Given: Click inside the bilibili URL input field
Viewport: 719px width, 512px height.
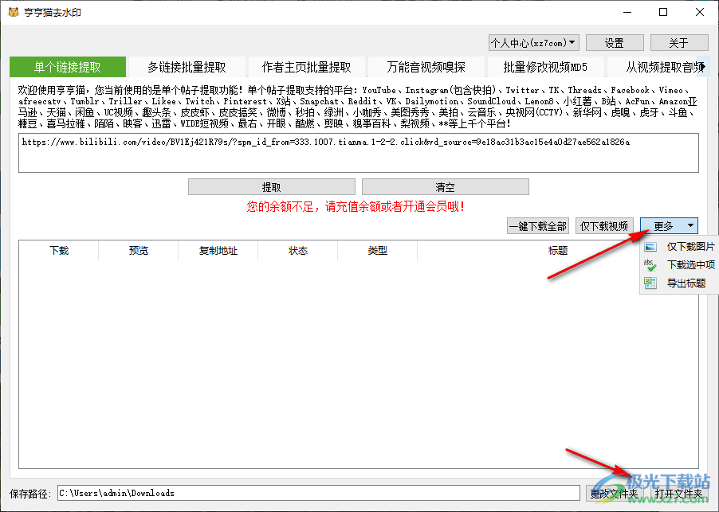Looking at the screenshot, I should pyautogui.click(x=359, y=152).
